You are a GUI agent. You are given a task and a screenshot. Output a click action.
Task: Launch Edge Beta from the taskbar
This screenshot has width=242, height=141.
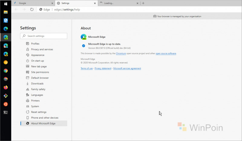tap(6, 46)
